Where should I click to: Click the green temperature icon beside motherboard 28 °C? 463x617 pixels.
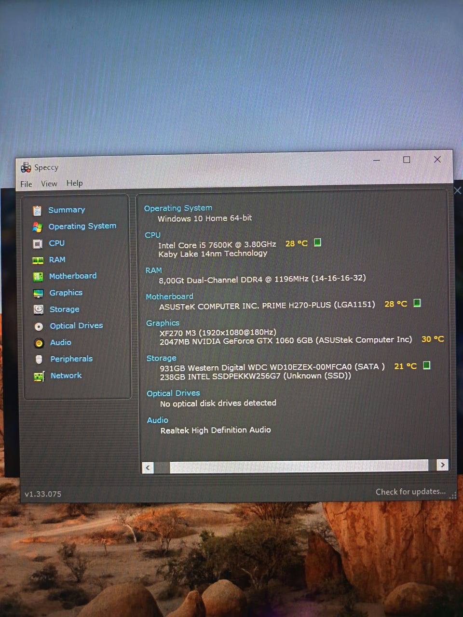pyautogui.click(x=417, y=303)
